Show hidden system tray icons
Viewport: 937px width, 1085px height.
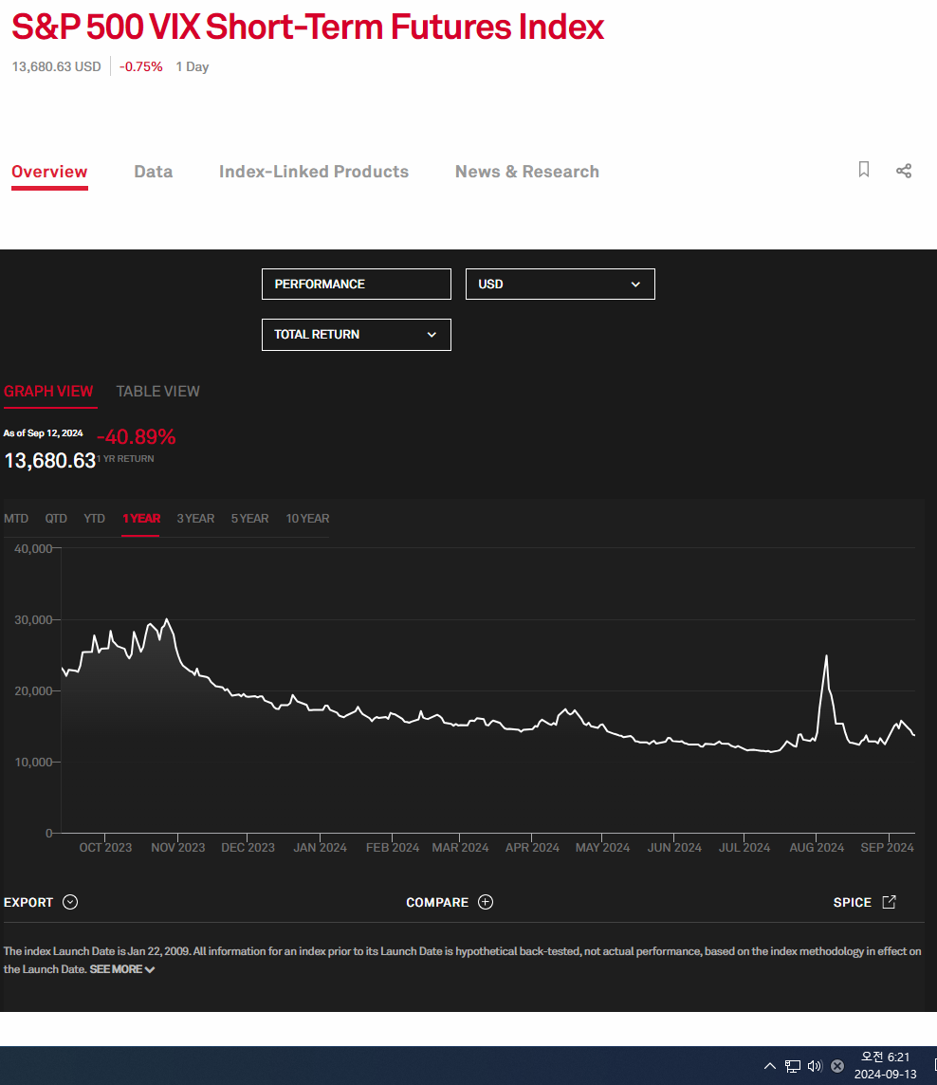click(769, 1066)
